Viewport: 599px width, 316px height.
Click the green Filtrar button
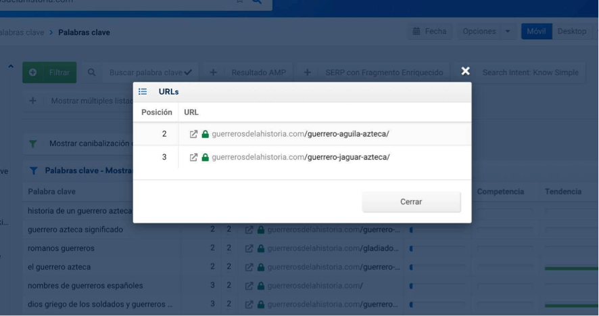(x=49, y=72)
